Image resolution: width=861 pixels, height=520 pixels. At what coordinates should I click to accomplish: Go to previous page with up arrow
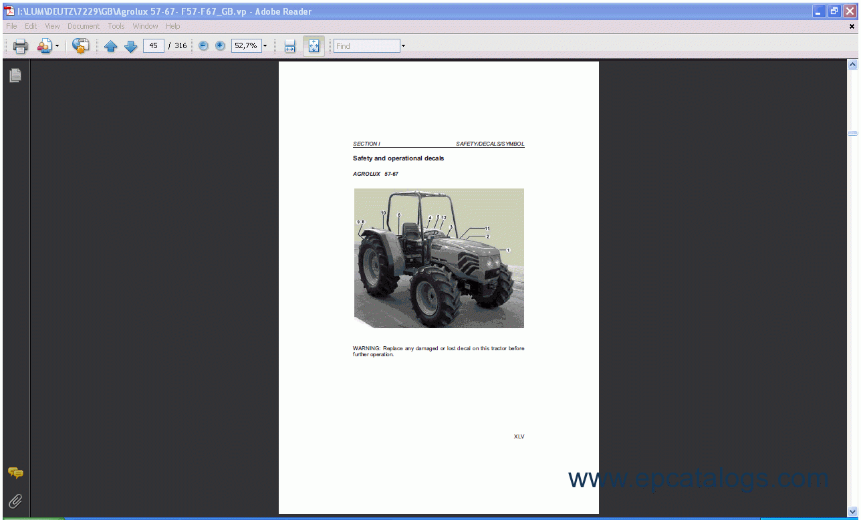(x=111, y=46)
